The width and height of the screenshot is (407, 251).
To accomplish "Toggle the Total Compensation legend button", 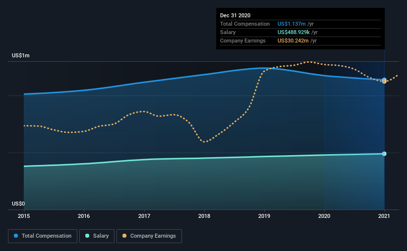I will coord(43,236).
